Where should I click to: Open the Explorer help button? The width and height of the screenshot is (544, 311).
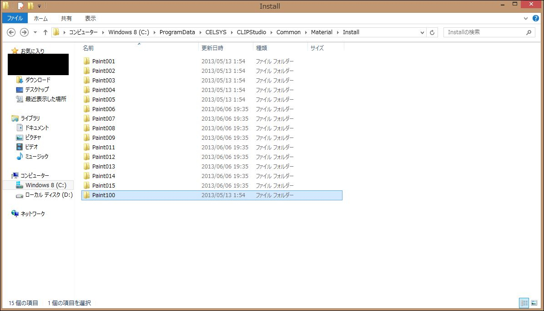[x=535, y=18]
